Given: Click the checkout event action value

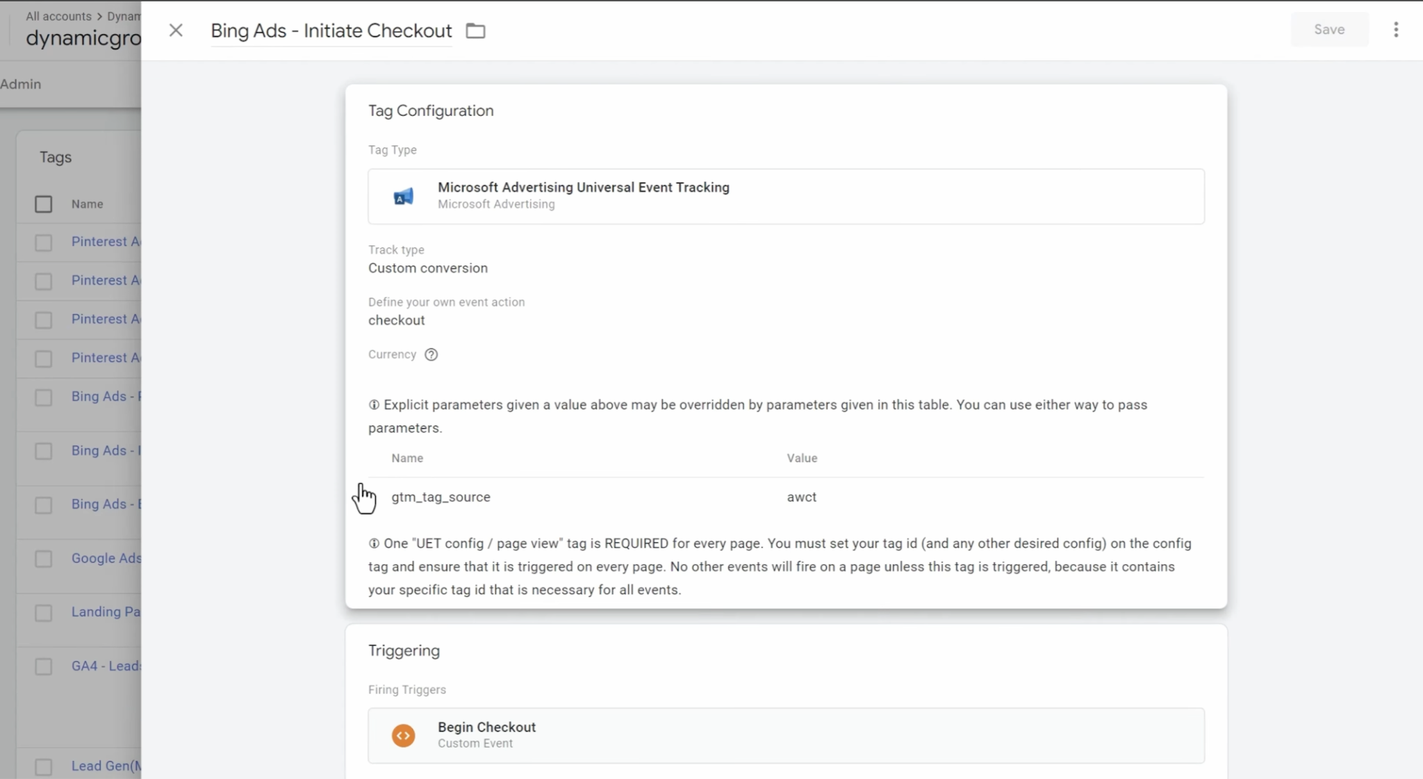Looking at the screenshot, I should (396, 320).
